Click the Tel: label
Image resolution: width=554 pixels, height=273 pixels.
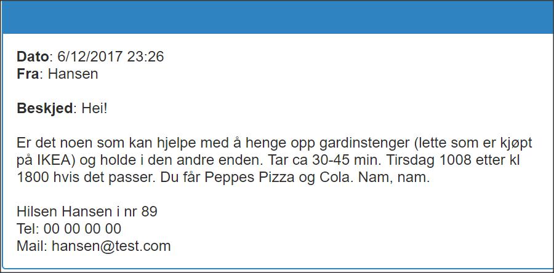click(x=28, y=229)
